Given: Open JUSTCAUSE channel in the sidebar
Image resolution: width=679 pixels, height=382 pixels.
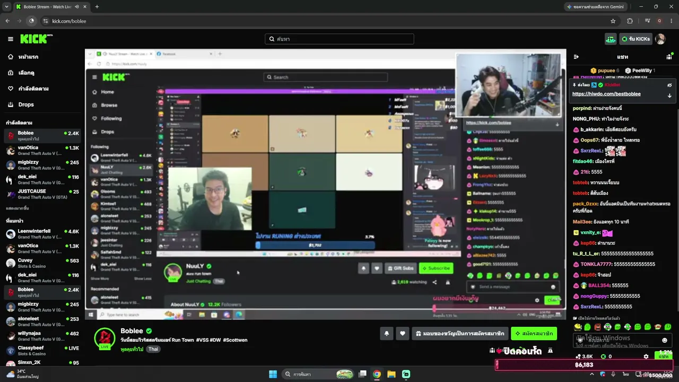Looking at the screenshot, I should tap(42, 194).
